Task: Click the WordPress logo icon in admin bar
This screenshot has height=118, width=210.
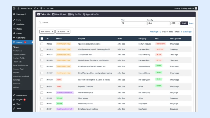Action: [14, 8]
